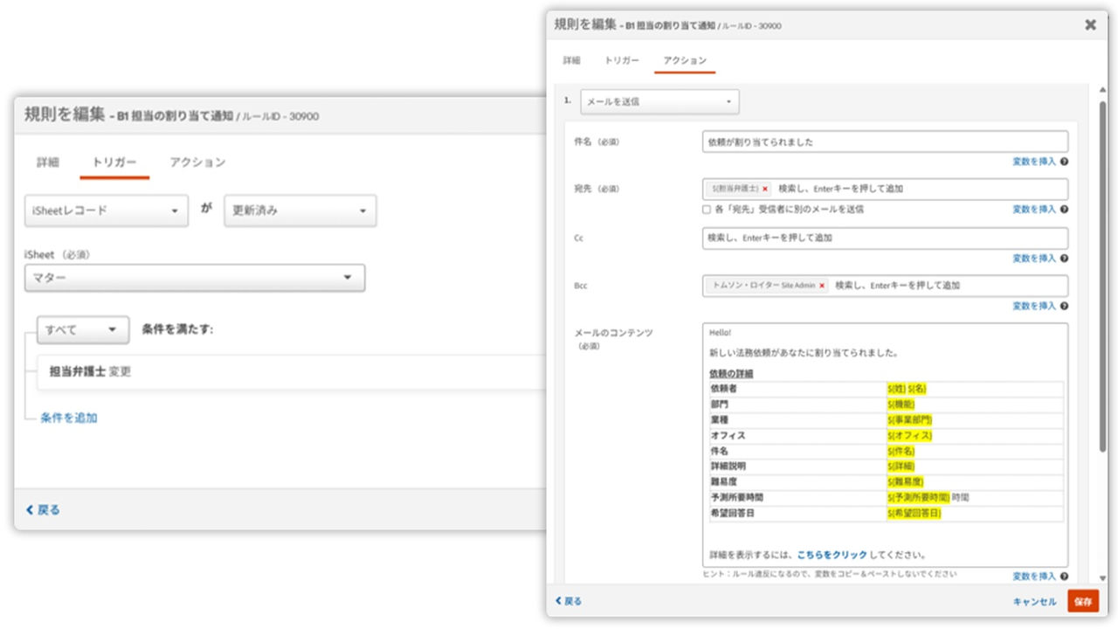Click the help icon next to メールのコンテンツ variable link
The image size is (1118, 629).
(x=1064, y=576)
